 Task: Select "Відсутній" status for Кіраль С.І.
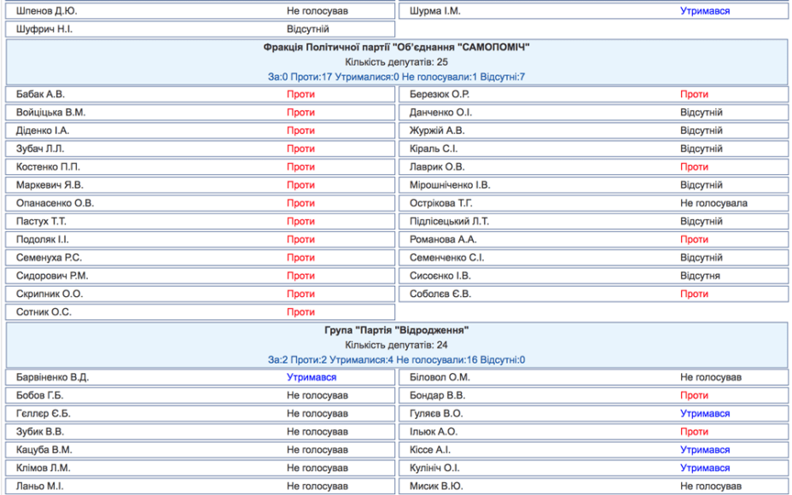point(701,148)
